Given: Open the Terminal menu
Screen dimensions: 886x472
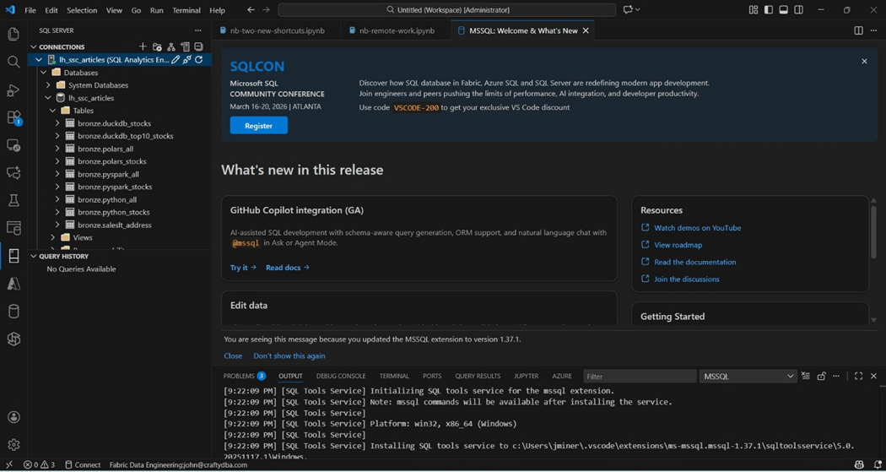Looking at the screenshot, I should click(186, 10).
